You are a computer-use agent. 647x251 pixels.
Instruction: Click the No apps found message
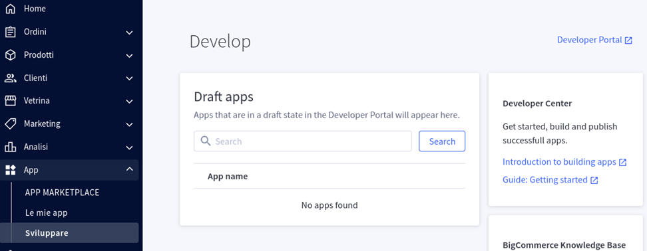coord(329,205)
